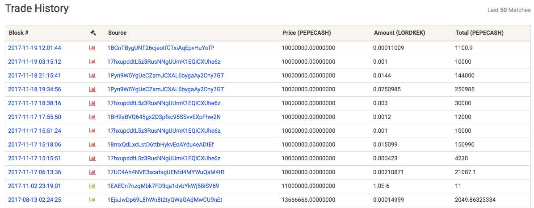
Task: Click chart icon in 2017-11-17 15:15:51 row
Action: [93, 159]
